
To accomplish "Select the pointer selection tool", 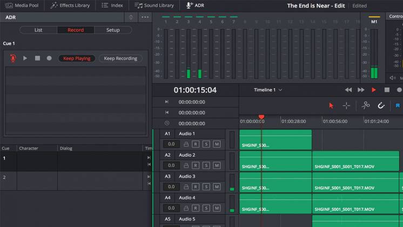I will 331,105.
